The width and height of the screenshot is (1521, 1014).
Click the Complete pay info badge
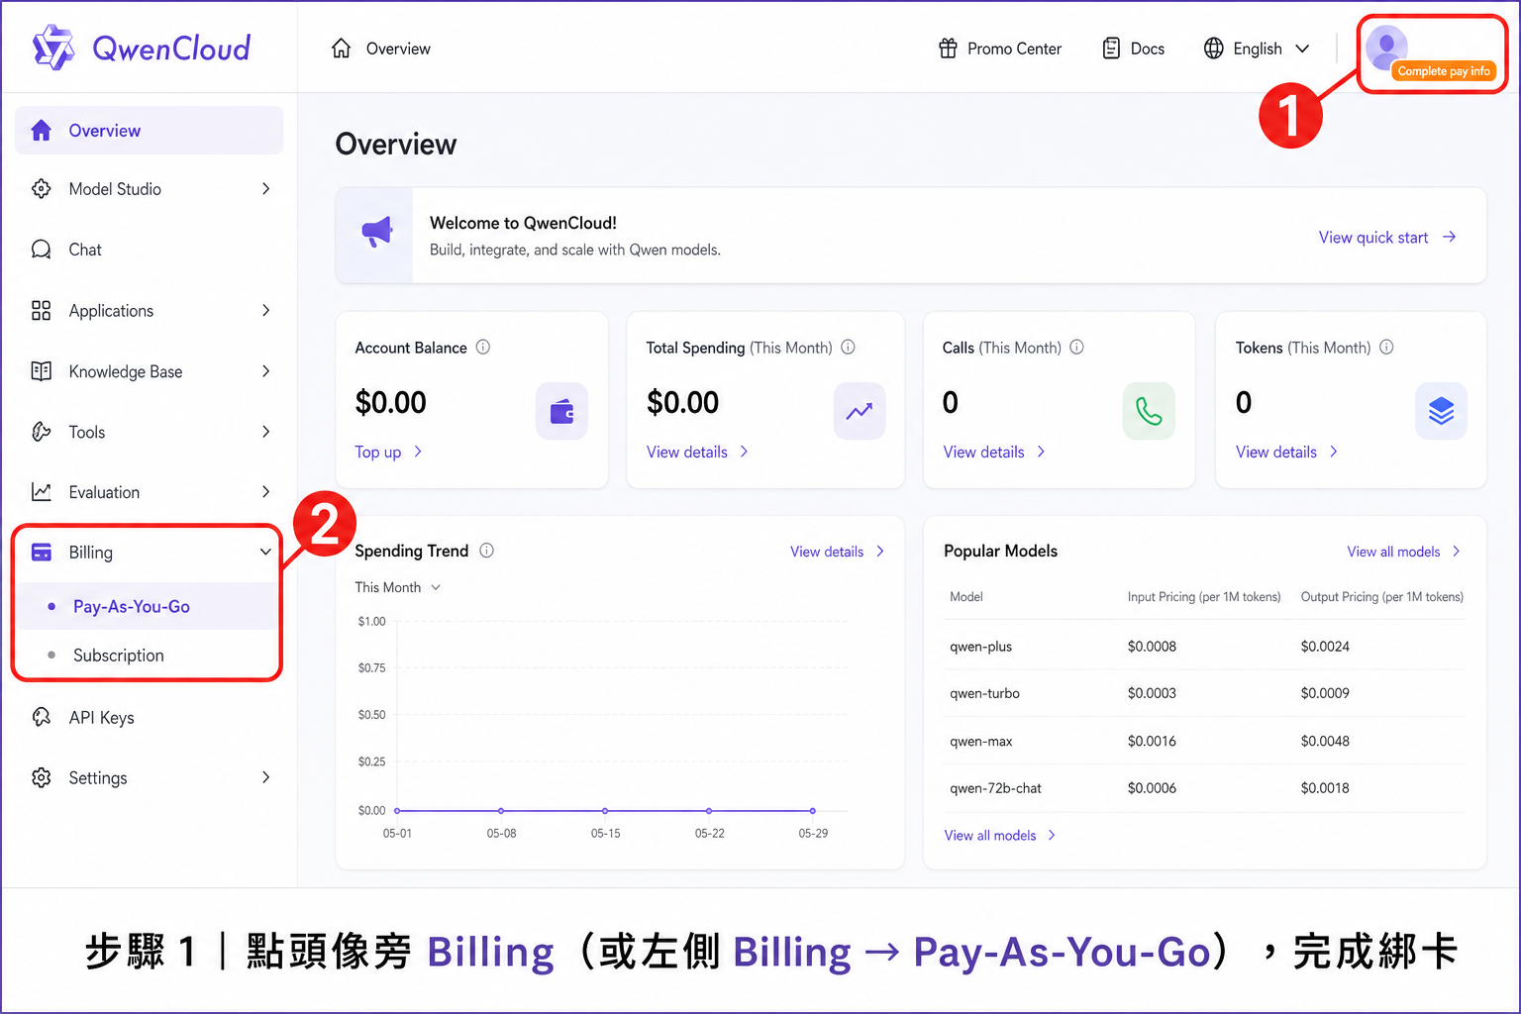[1444, 71]
